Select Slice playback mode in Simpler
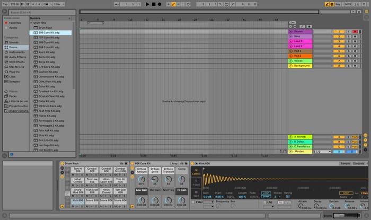This screenshot has height=220, width=371. click(x=196, y=193)
